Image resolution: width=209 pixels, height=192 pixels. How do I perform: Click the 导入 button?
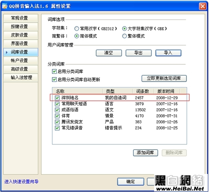(168, 53)
